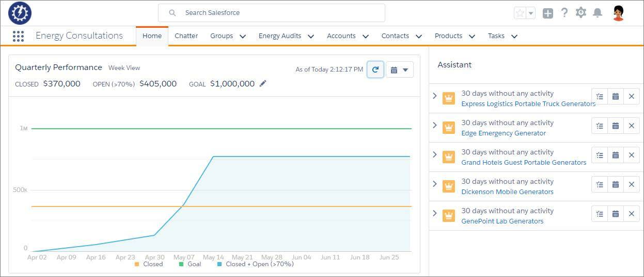644x277 pixels.
Task: Expand the Express Logistics assistant item
Action: (435, 96)
